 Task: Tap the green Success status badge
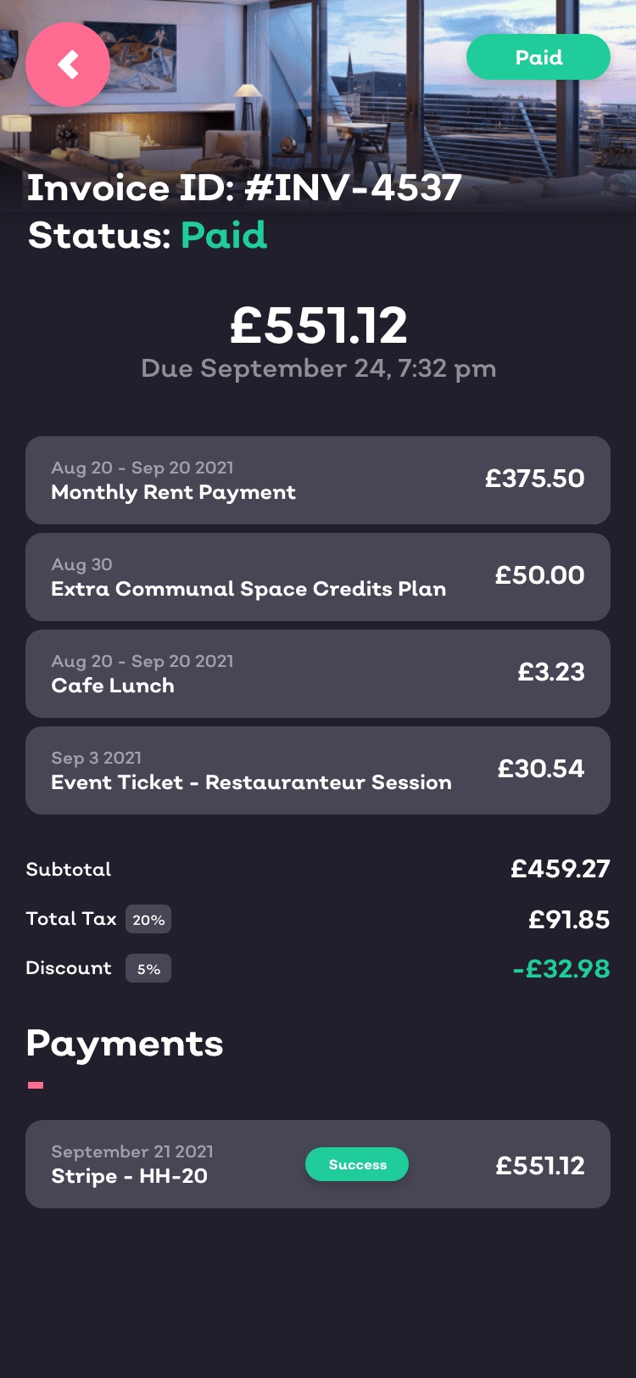357,1165
